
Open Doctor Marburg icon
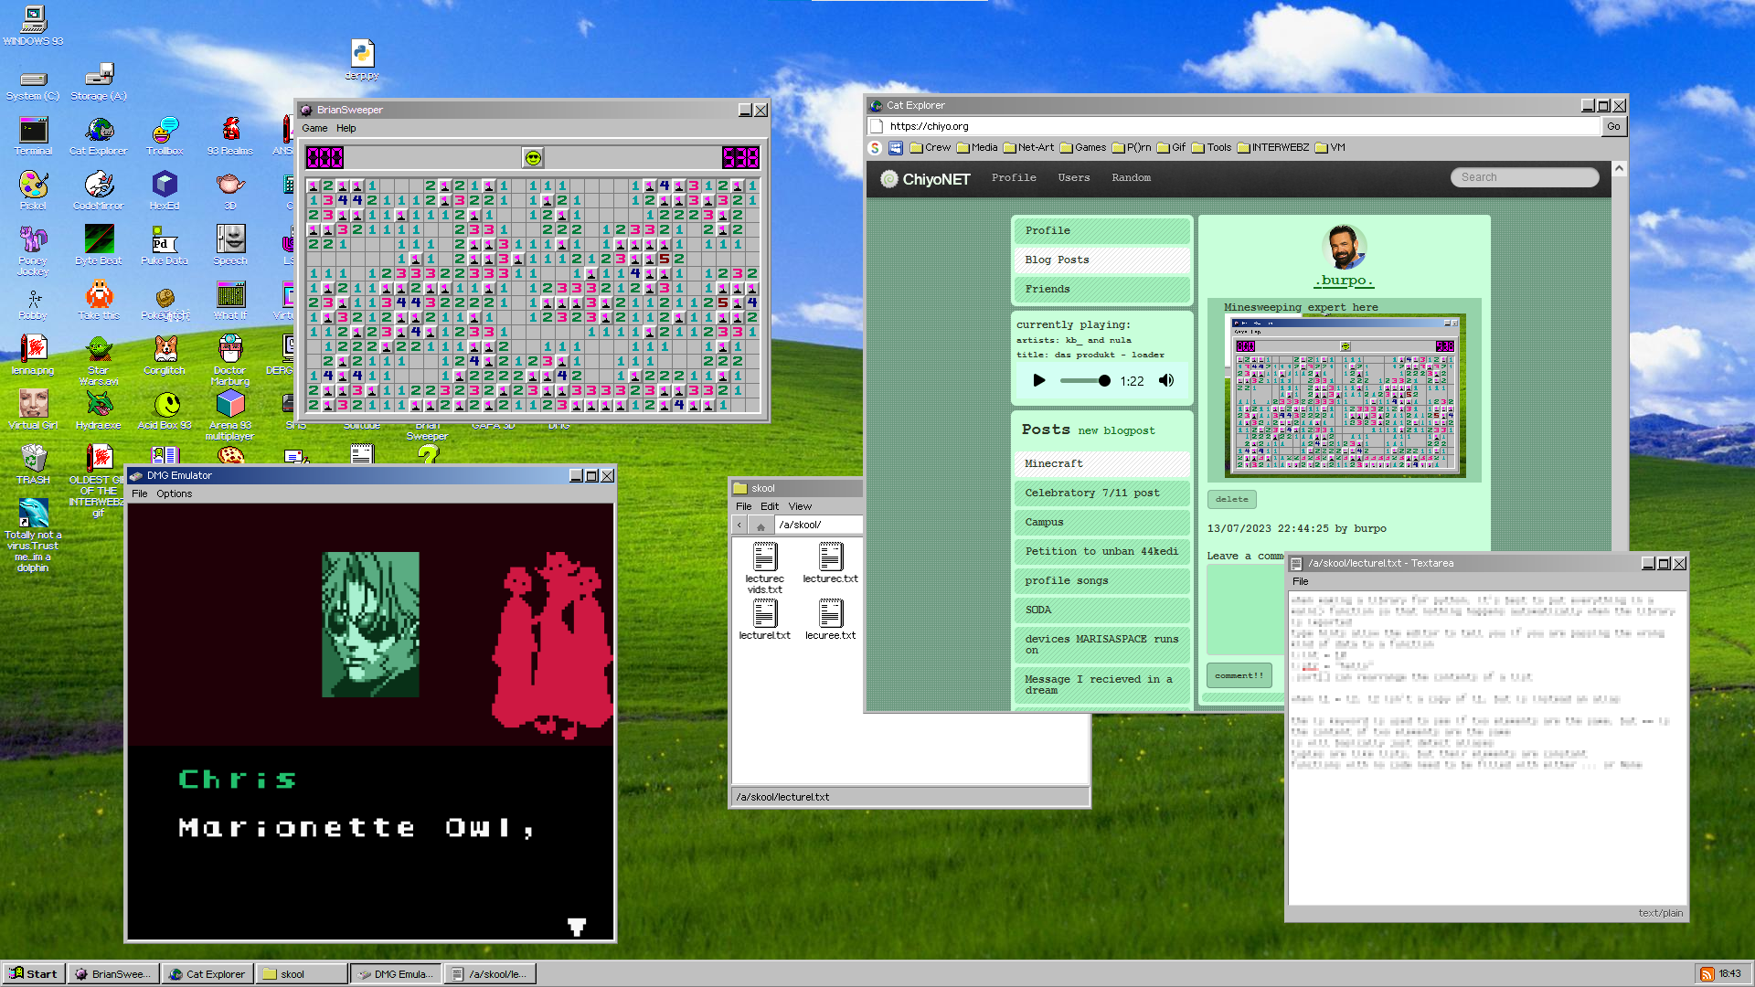pos(230,361)
